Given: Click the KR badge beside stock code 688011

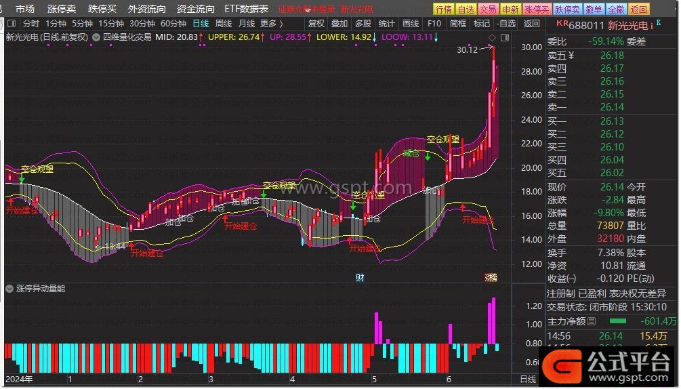Looking at the screenshot, I should click(x=562, y=23).
